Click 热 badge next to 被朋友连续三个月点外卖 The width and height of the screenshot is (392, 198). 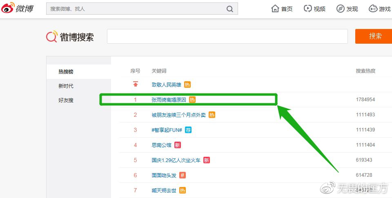[212, 115]
